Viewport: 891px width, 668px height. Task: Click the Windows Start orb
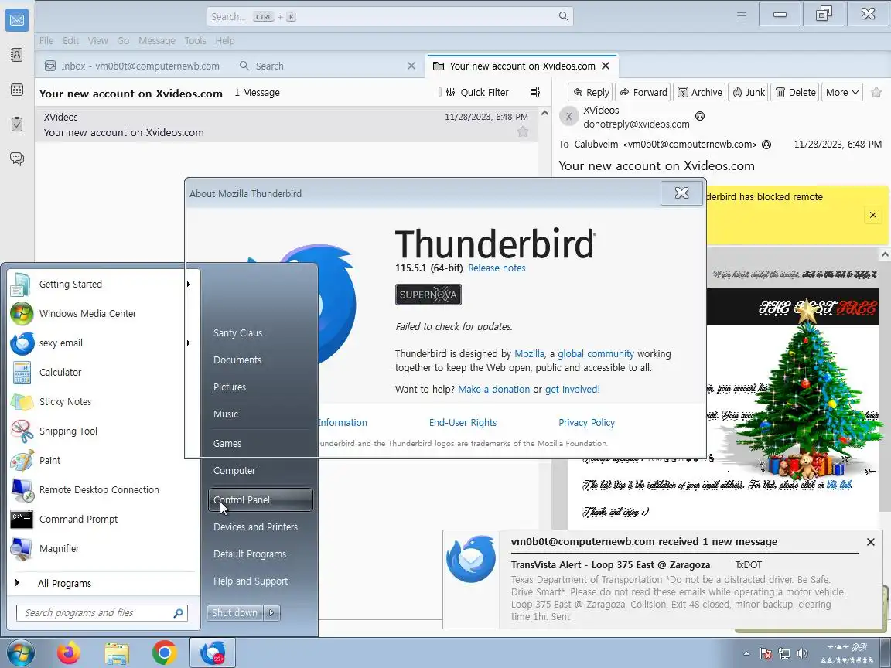(19, 653)
